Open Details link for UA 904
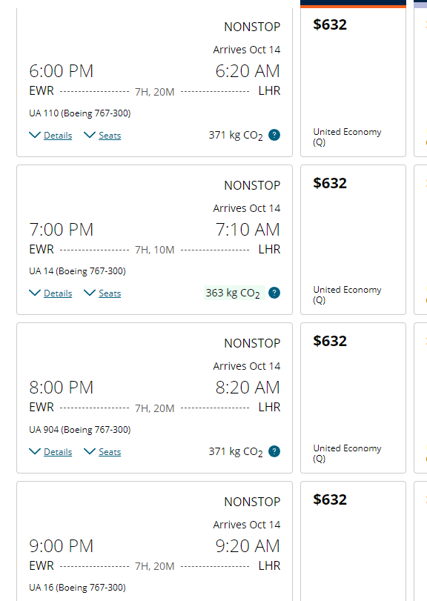This screenshot has height=601, width=427. click(x=58, y=452)
